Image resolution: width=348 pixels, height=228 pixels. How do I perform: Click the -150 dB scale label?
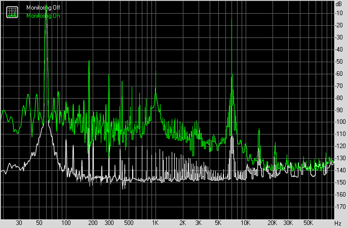pos(340,183)
